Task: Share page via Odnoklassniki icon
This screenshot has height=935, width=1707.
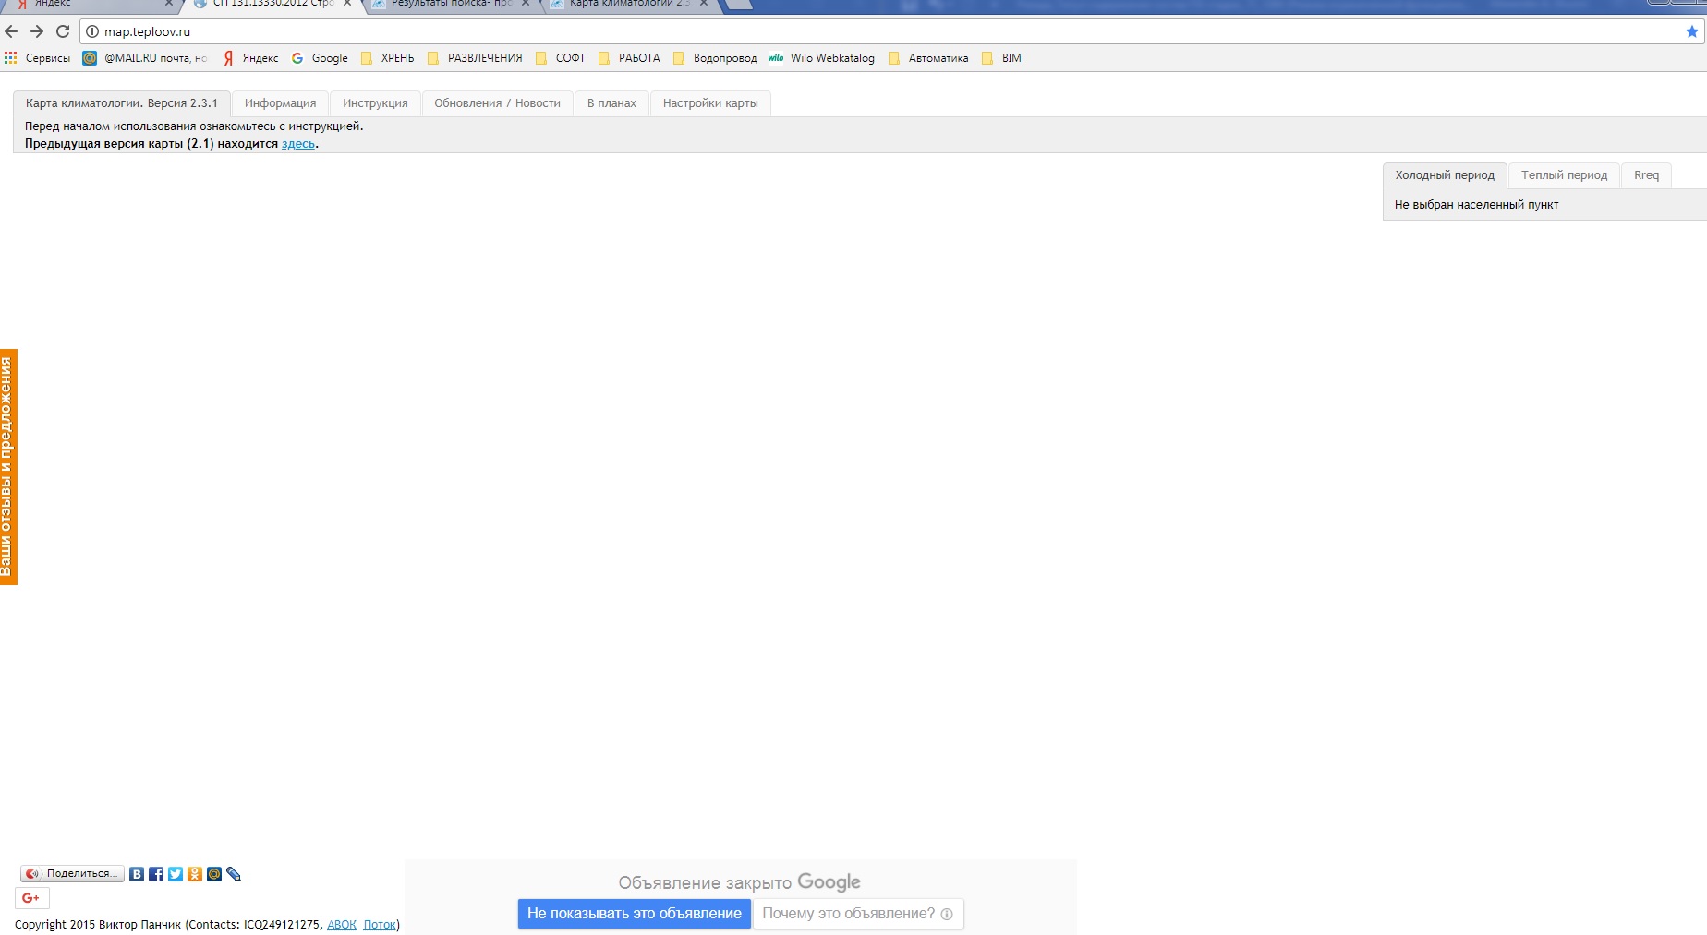Action: 195,874
